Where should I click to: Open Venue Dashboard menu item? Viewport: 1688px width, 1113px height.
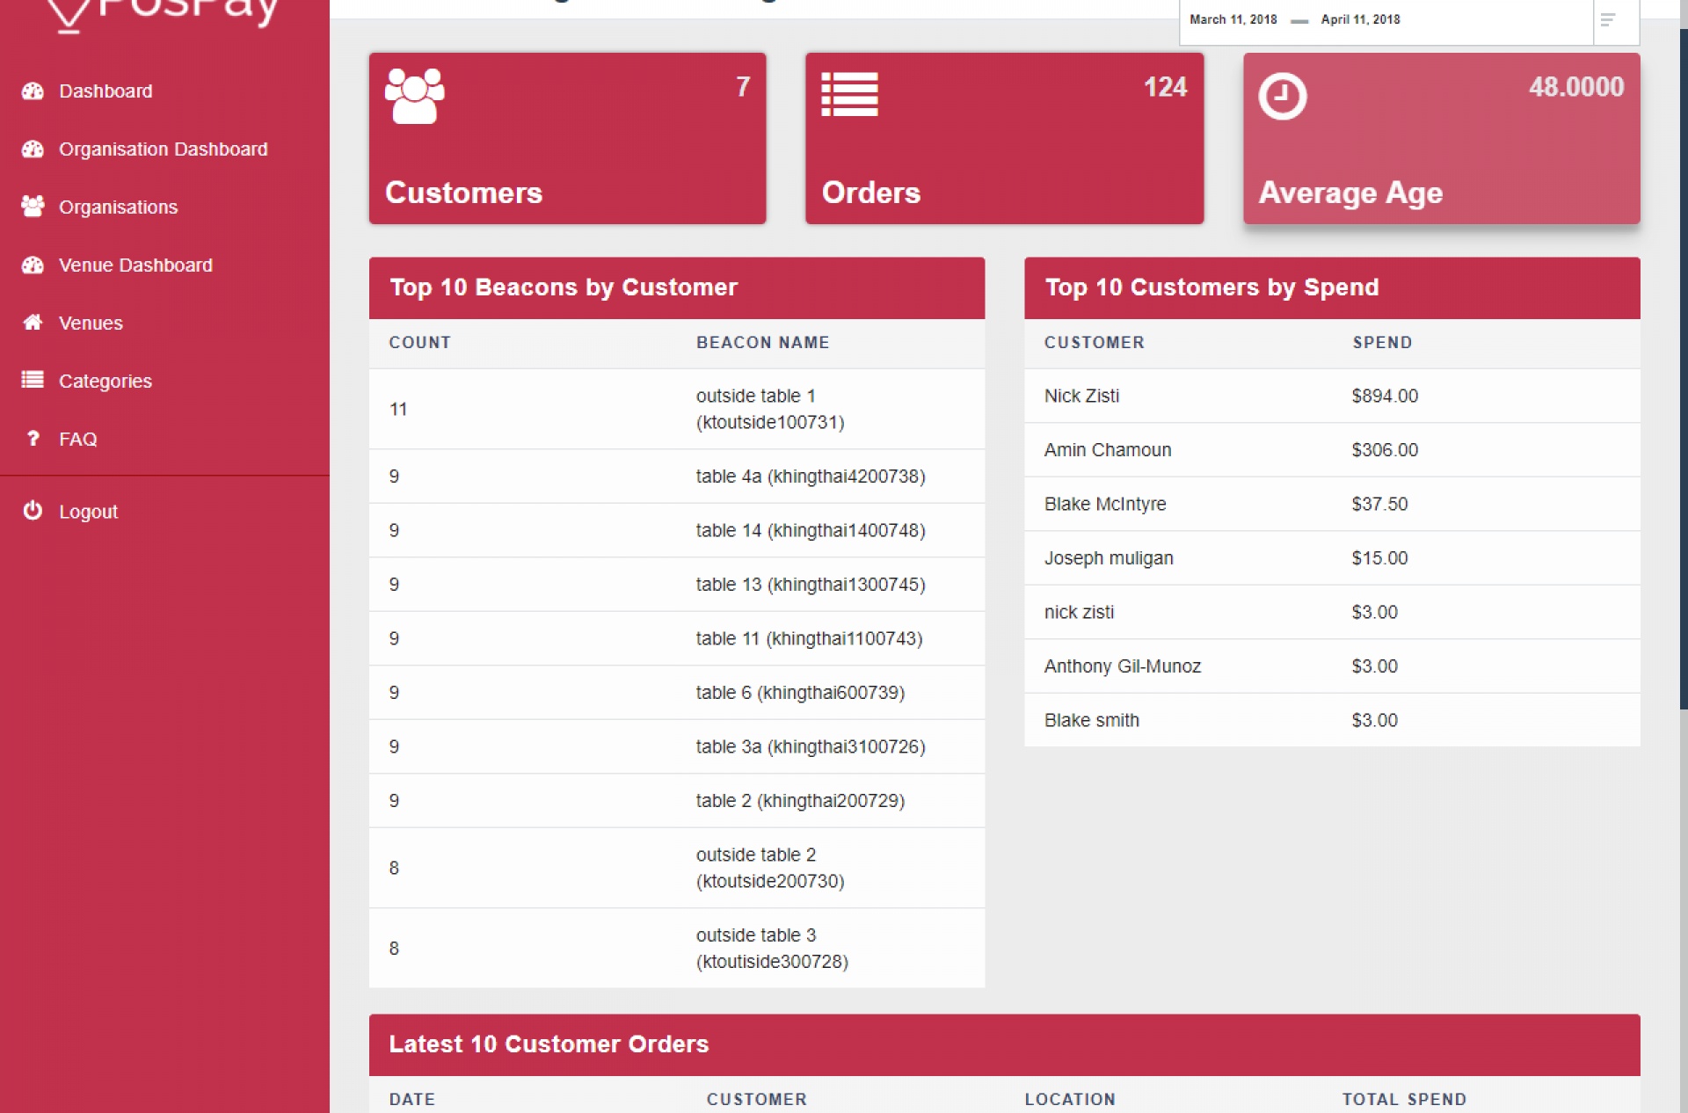pyautogui.click(x=135, y=265)
